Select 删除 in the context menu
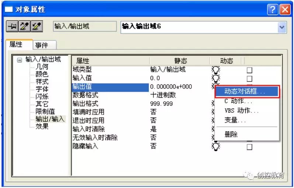Screen dimensions: 294x188 231,134
